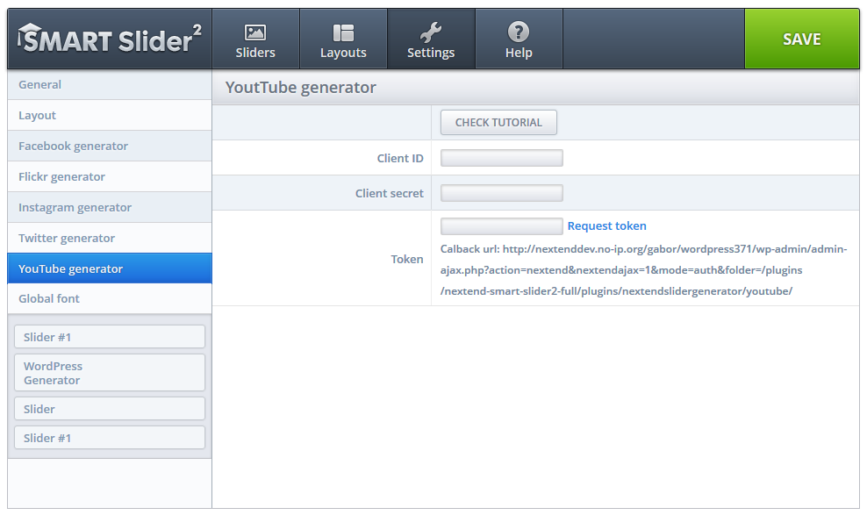Open the Check Tutorial button
867x515 pixels.
498,123
